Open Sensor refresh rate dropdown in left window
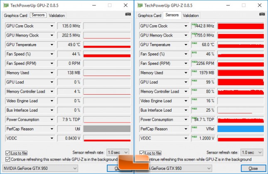The width and height of the screenshot is (268, 174). 118,152
